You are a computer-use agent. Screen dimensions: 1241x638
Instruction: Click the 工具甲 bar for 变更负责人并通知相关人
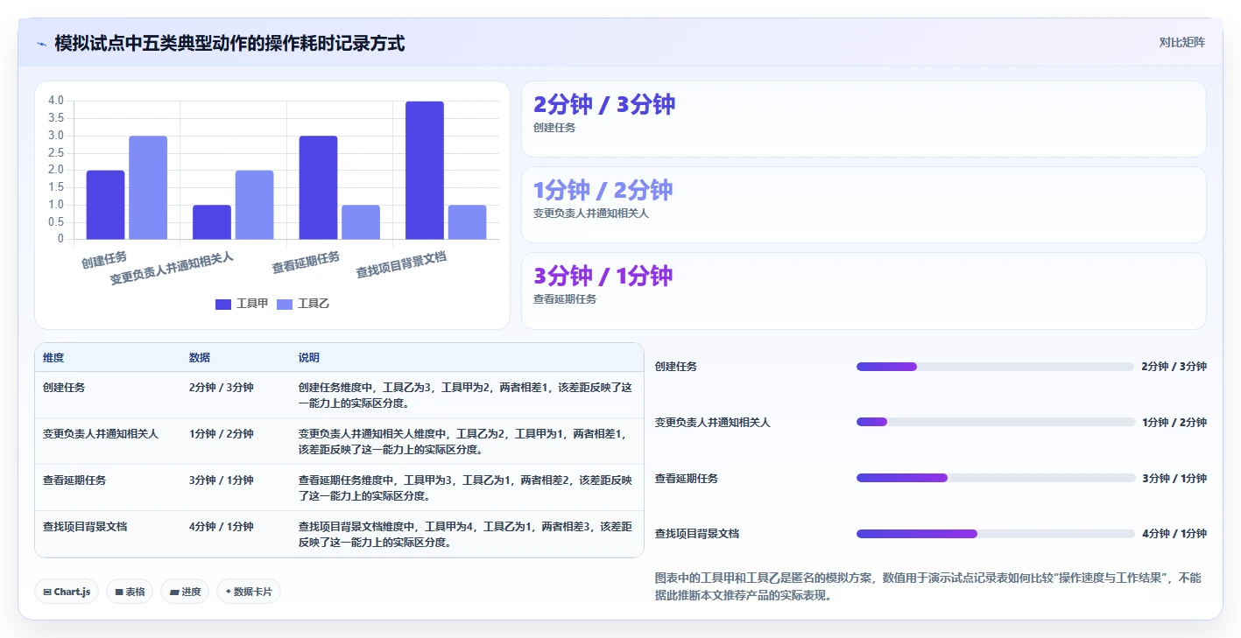coord(212,222)
